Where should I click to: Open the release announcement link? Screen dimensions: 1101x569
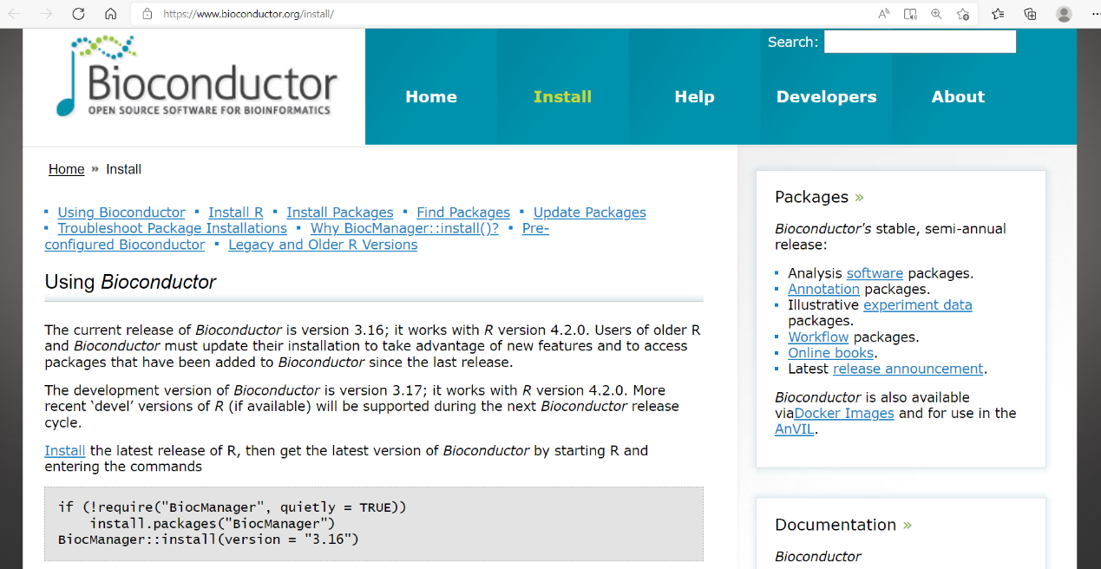pyautogui.click(x=908, y=369)
